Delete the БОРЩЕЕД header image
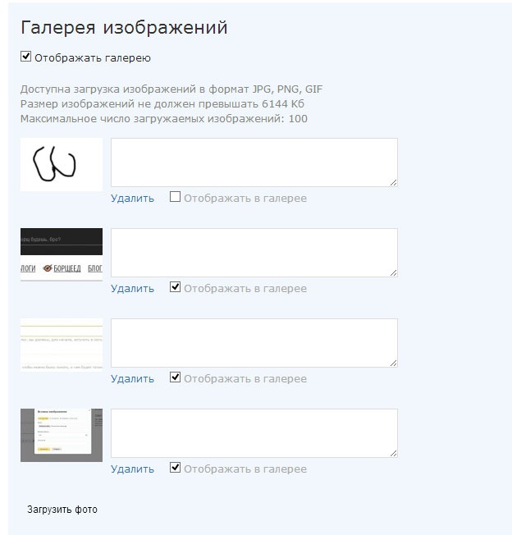The height and width of the screenshot is (535, 512). click(132, 289)
